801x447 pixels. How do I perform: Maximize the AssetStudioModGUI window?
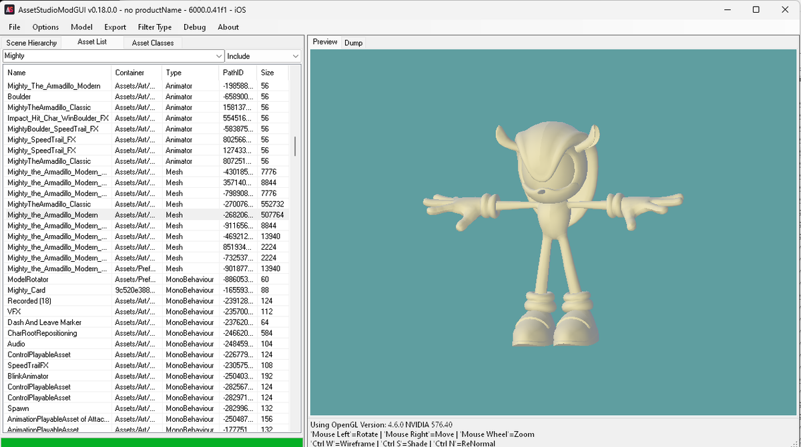756,9
